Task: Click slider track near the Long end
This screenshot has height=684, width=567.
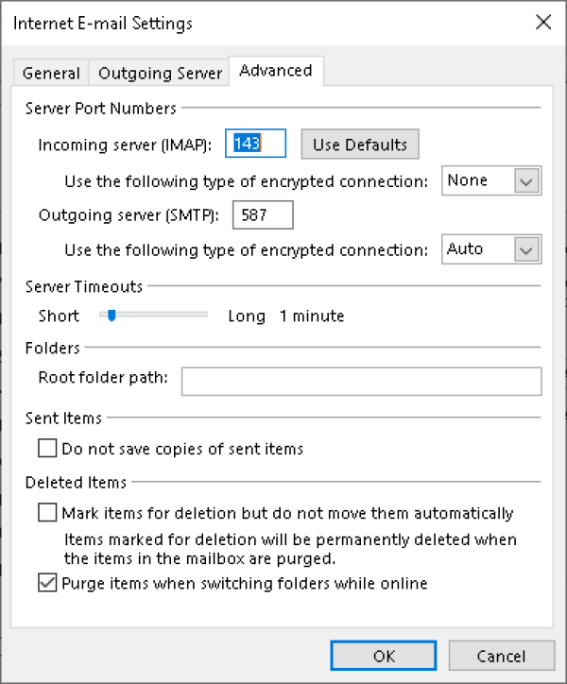Action: click(198, 316)
